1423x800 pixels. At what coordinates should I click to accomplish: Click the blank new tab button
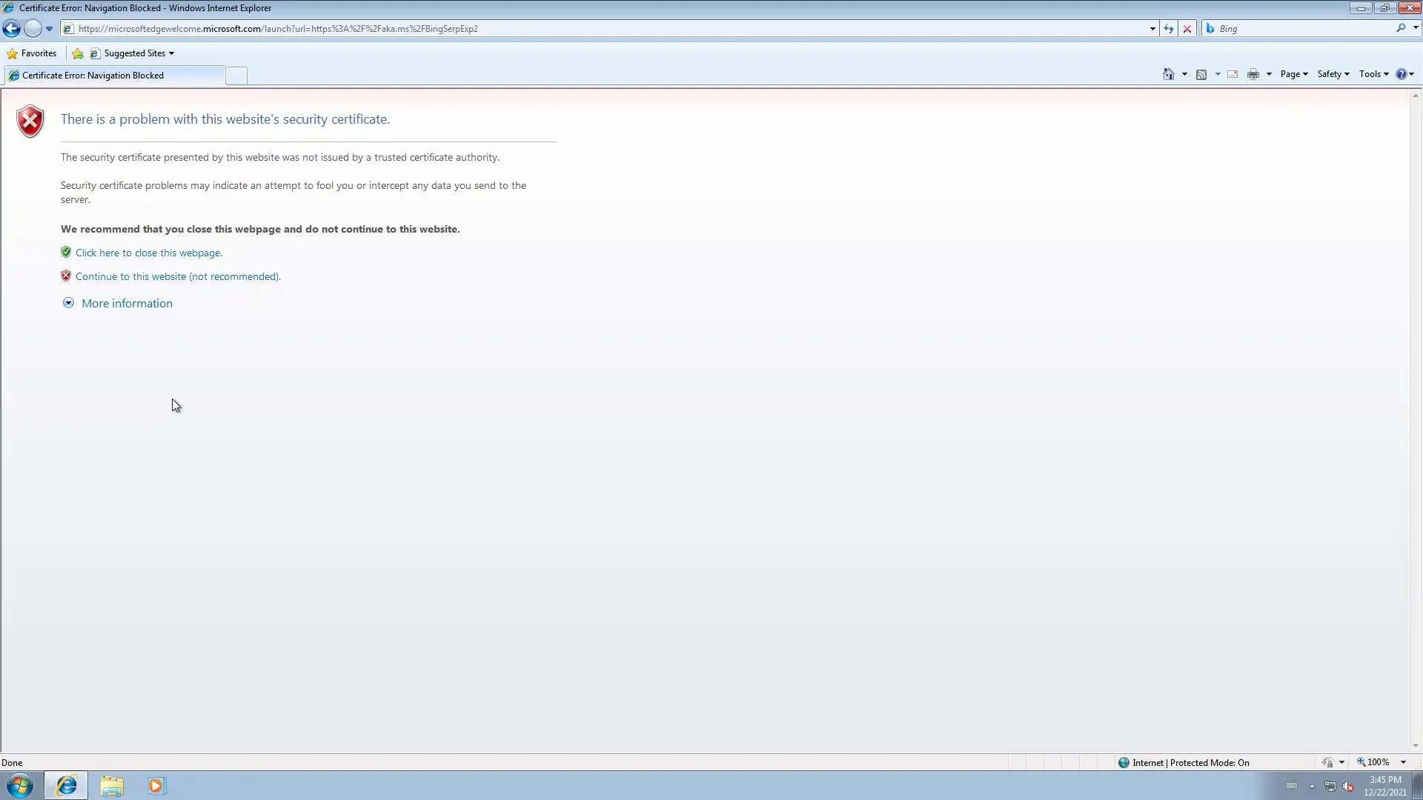236,76
